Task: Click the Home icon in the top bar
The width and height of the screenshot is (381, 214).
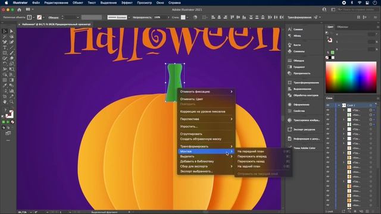Action: (x=19, y=10)
